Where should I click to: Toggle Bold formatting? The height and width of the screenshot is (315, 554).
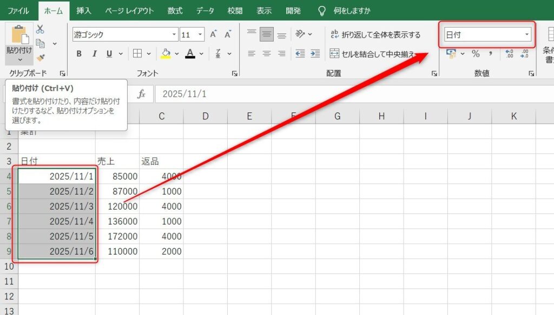(79, 53)
